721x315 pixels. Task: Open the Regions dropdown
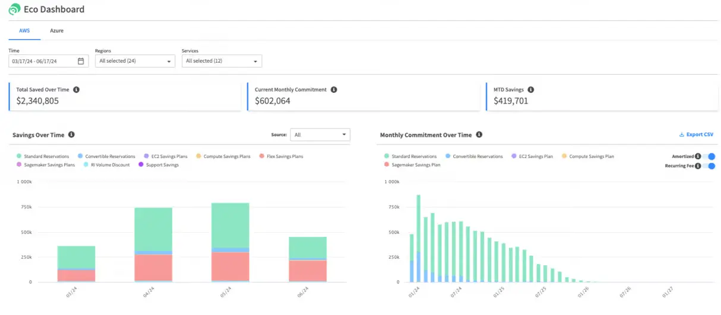(135, 61)
